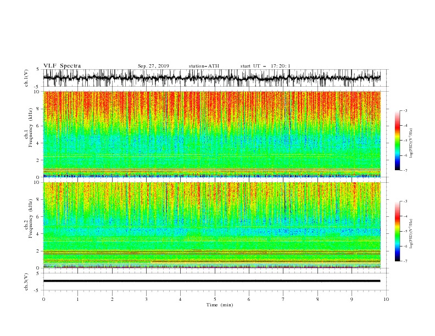Image resolution: width=435 pixels, height=336 pixels.
Task: Click the "ch.1(V)" waveform axis label
Action: pos(26,78)
